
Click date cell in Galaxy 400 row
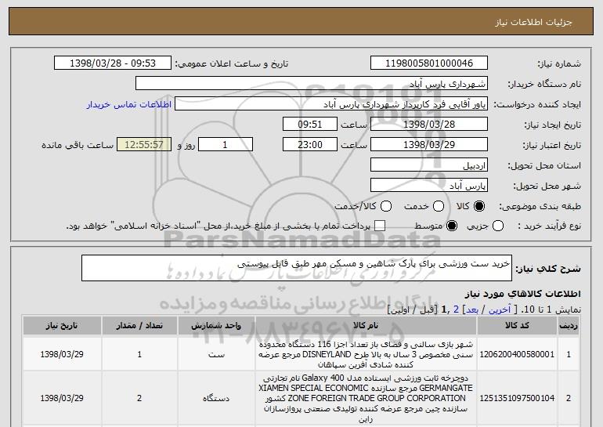(62, 398)
